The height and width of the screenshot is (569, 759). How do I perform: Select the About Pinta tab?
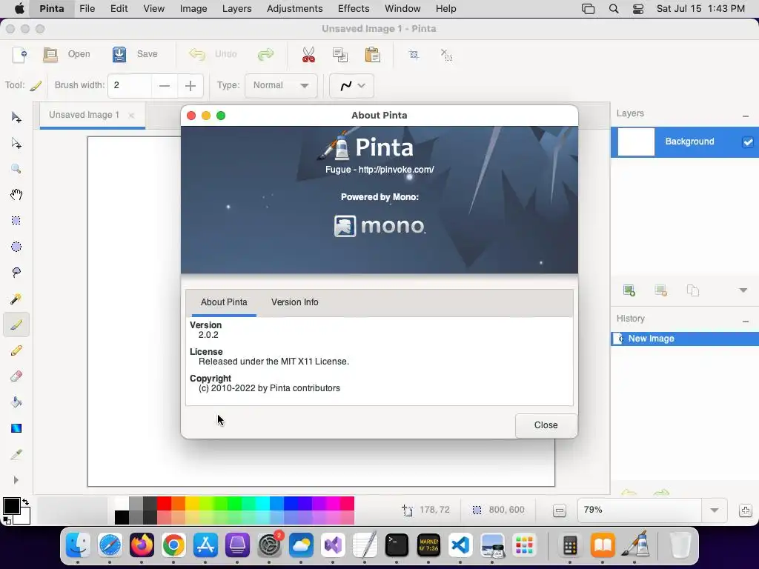[224, 302]
